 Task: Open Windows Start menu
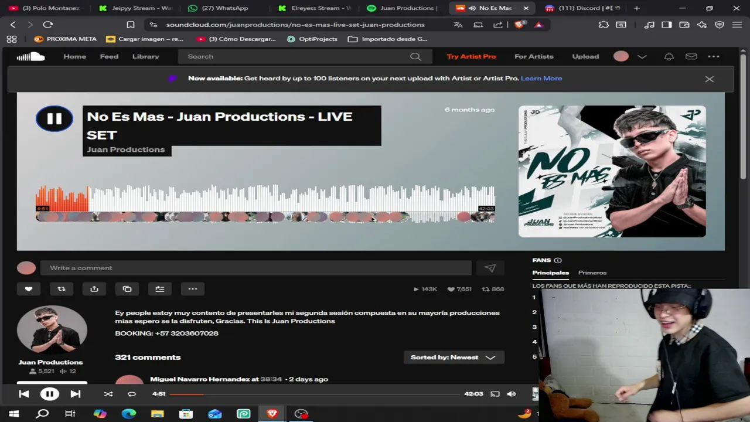point(13,414)
